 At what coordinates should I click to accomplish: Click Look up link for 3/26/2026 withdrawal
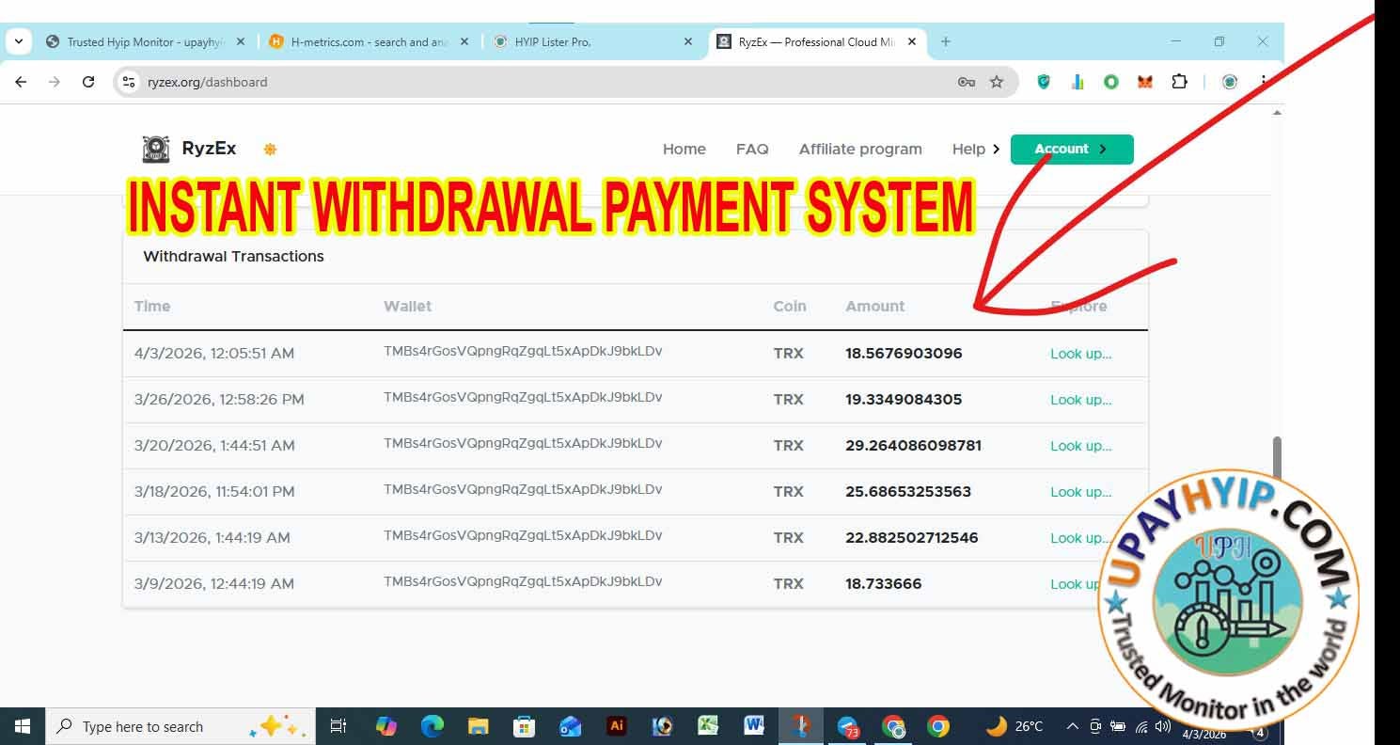pyautogui.click(x=1080, y=400)
